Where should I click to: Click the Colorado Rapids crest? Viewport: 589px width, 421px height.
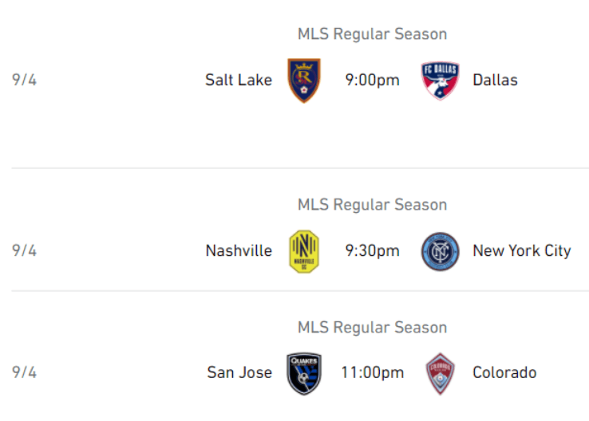coord(441,373)
